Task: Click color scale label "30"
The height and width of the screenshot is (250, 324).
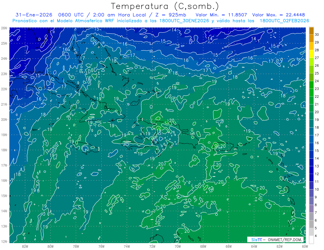Action: pyautogui.click(x=317, y=35)
